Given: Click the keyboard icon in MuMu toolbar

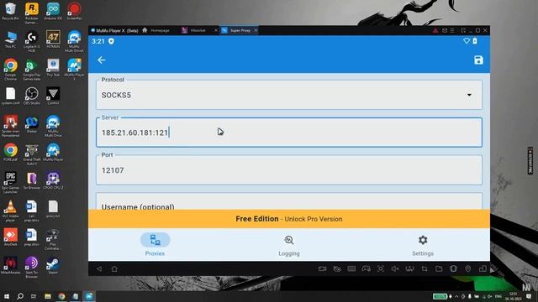Looking at the screenshot, I should pyautogui.click(x=351, y=269).
